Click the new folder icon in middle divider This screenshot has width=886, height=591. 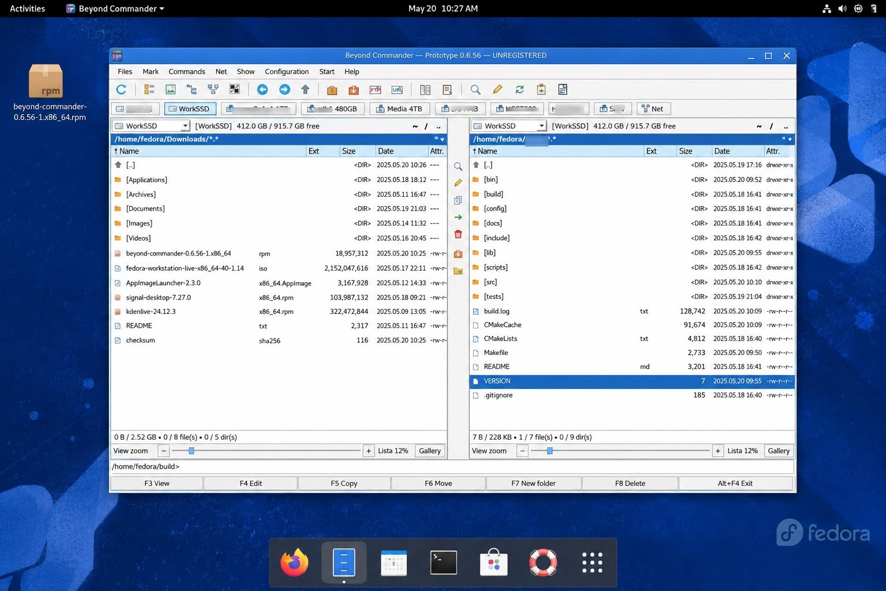point(458,271)
